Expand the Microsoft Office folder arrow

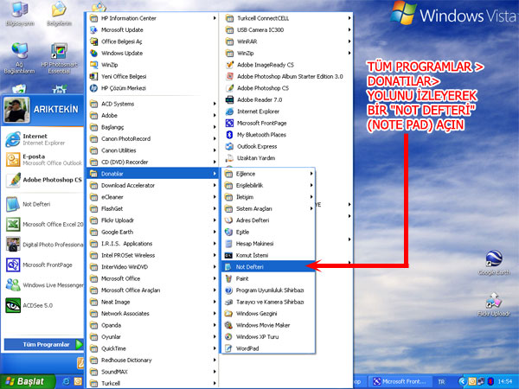tap(215, 278)
